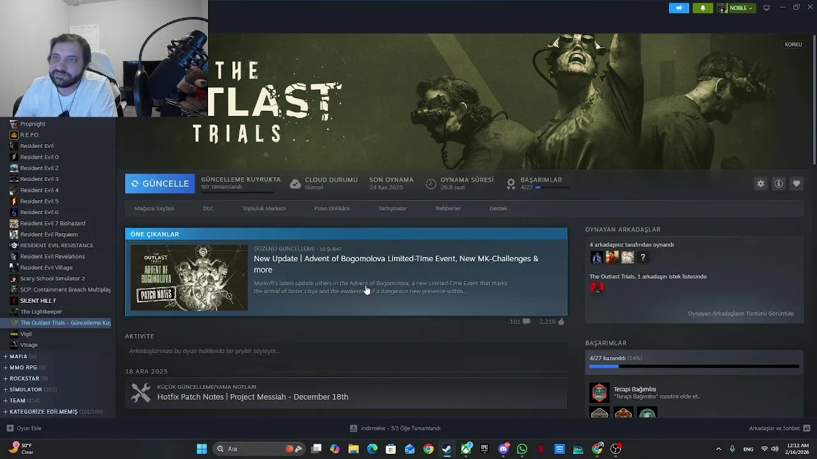Open comments bubble on featured update
The width and height of the screenshot is (817, 459).
pyautogui.click(x=527, y=322)
